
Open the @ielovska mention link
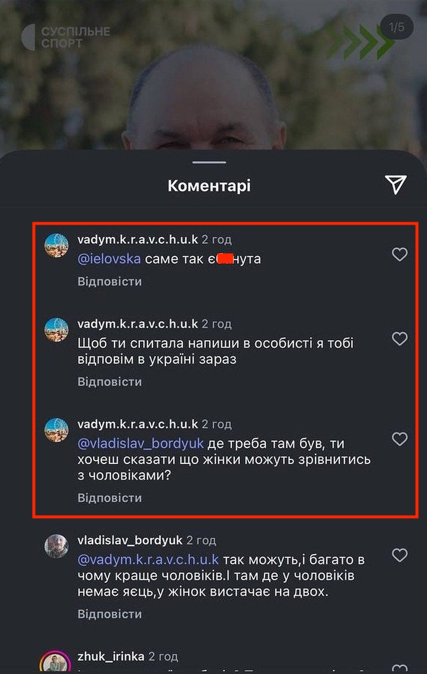[109, 259]
